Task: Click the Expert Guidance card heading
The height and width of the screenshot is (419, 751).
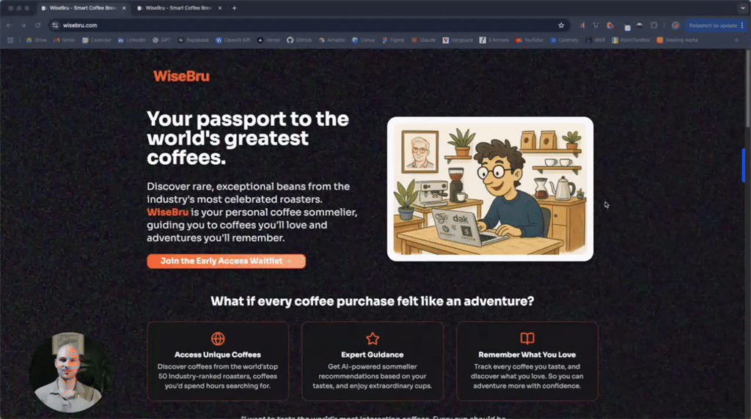Action: point(372,355)
